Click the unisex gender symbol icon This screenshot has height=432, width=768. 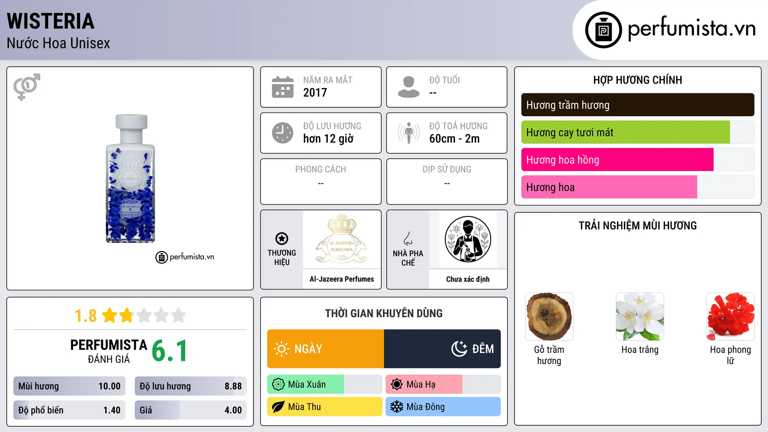click(x=27, y=87)
